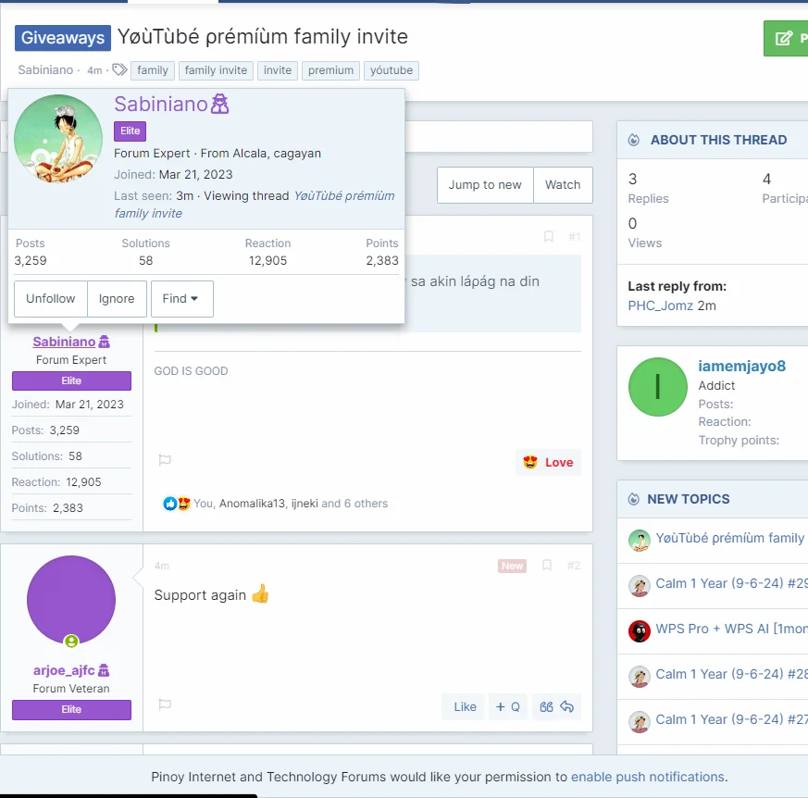Screen dimensions: 808x798
Task: Click the Elite banner under arjoe_ajfc
Action: [x=71, y=710]
